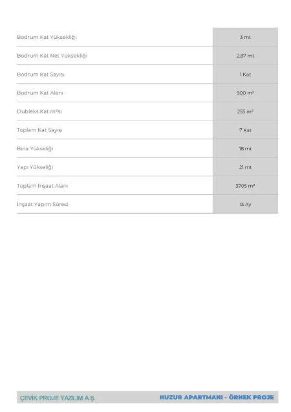The height and width of the screenshot is (412, 291).
Task: Click the HUZUR APARTMANI - ÖRNEK PROJE footer title
Action: point(217,397)
